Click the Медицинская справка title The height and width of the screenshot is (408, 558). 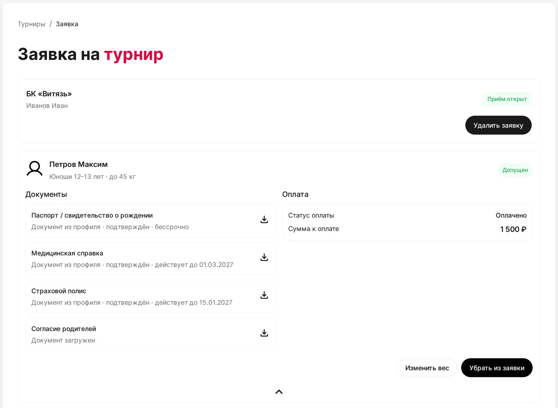pos(67,253)
